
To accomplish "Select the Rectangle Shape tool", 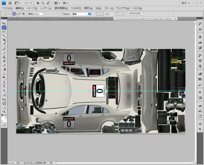I will tap(4, 95).
